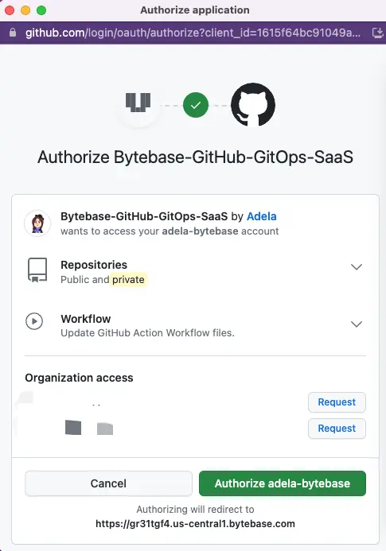386x551 pixels.
Task: Click the 'Repositories' heading
Action: tap(94, 265)
